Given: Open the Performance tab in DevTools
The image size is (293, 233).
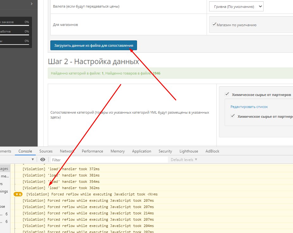Looking at the screenshot, I should [x=92, y=151].
